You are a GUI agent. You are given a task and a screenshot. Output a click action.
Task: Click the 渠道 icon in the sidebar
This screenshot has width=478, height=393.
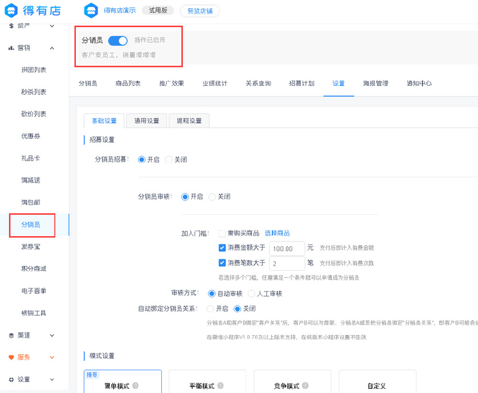11,335
